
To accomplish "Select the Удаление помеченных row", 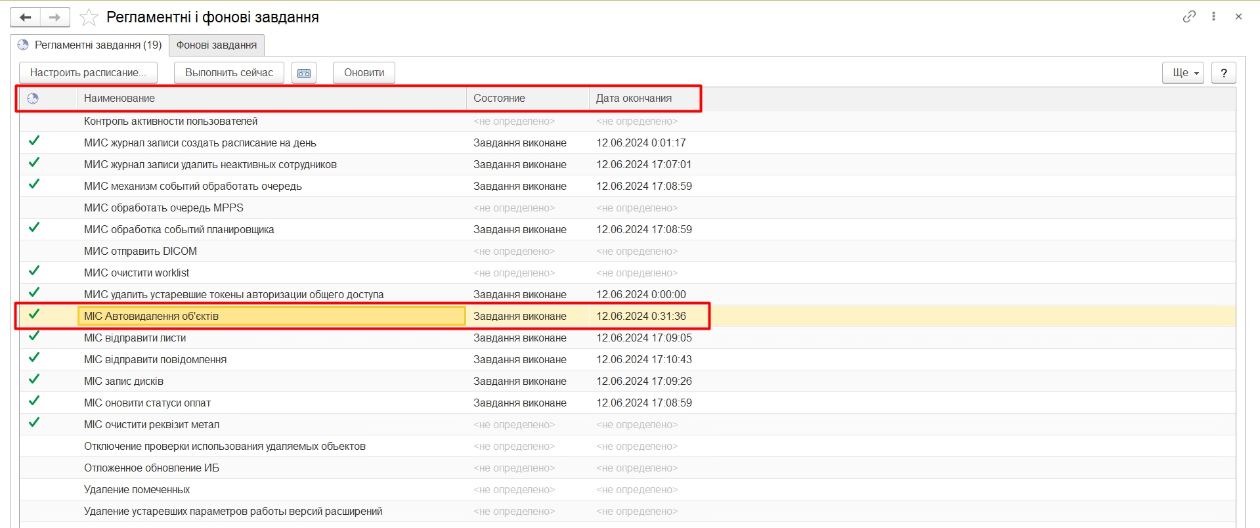I will pyautogui.click(x=137, y=490).
